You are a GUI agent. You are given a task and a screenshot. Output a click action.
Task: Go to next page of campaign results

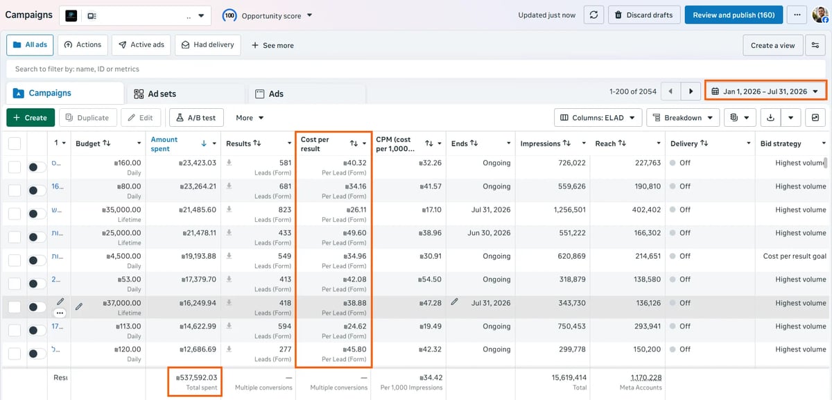click(x=691, y=92)
